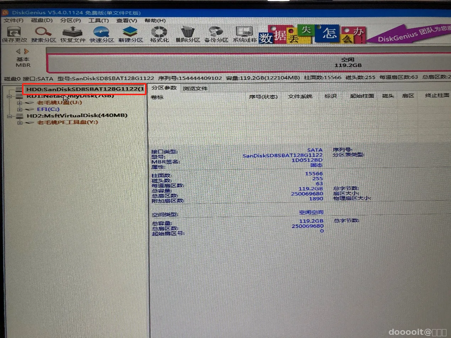Click the 文件系统 column header
This screenshot has width=451, height=338.
click(300, 96)
